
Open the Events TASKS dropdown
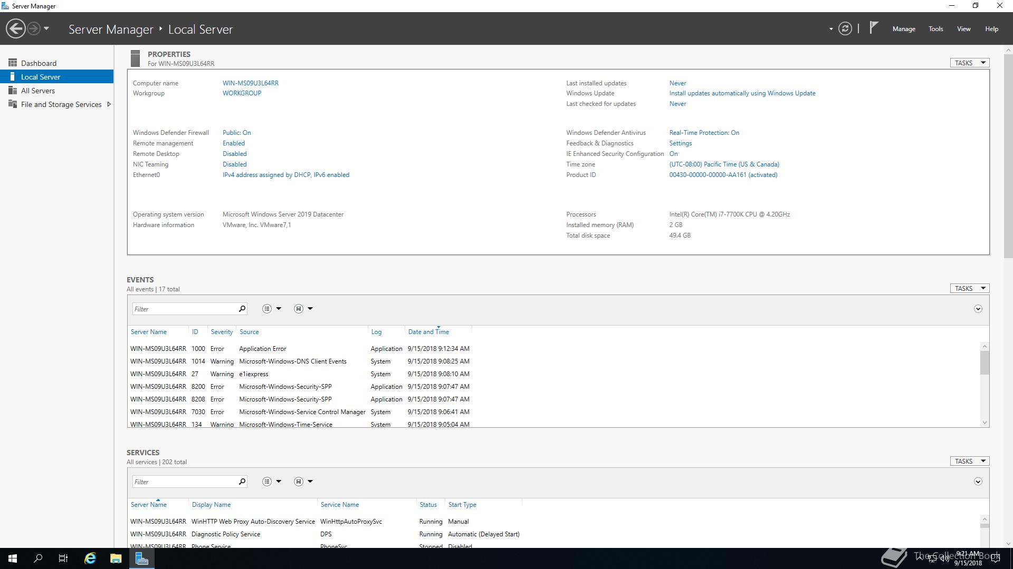pos(970,288)
